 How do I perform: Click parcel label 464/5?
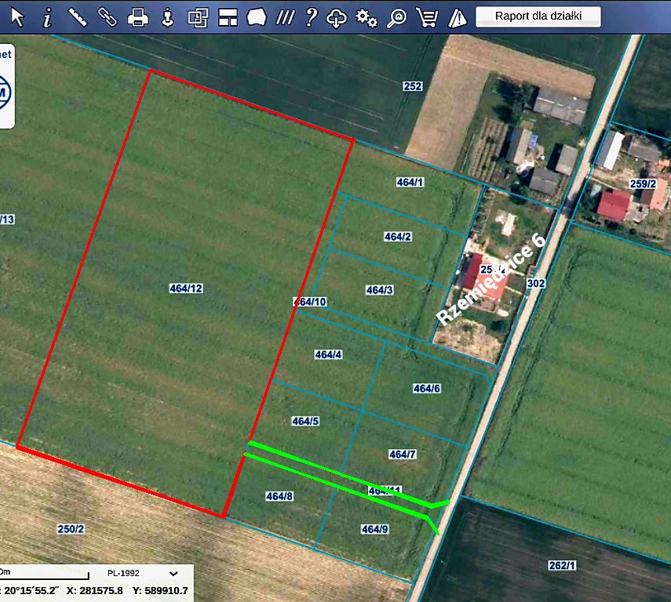pyautogui.click(x=305, y=421)
